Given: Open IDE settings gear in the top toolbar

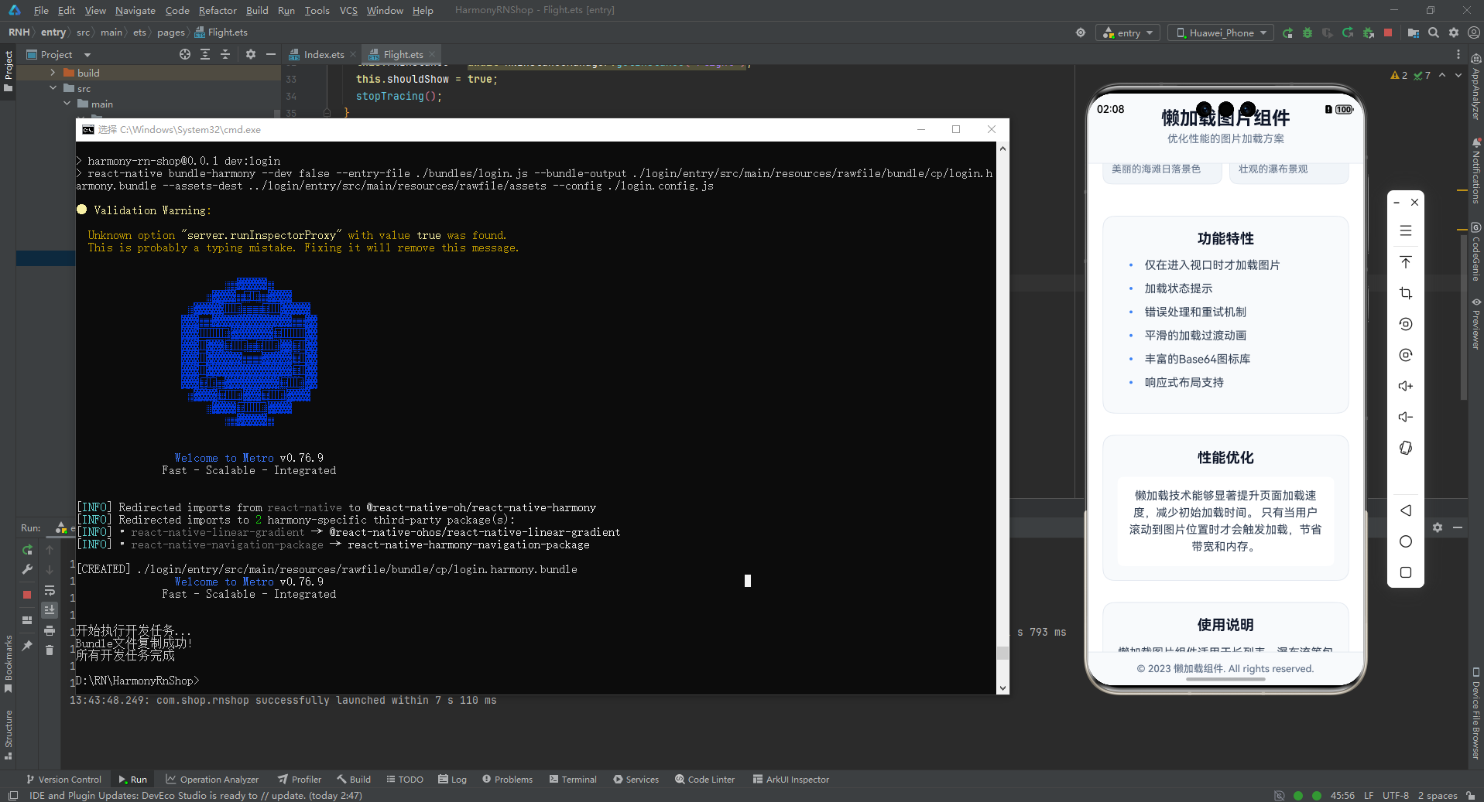Looking at the screenshot, I should point(1454,32).
